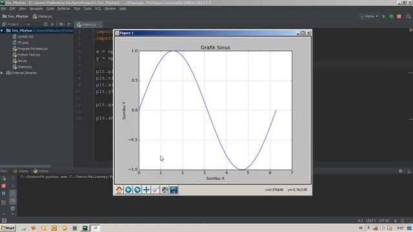Viewport: 413px width, 232px height.
Task: Click the print icon in Run console
Action: [13, 209]
